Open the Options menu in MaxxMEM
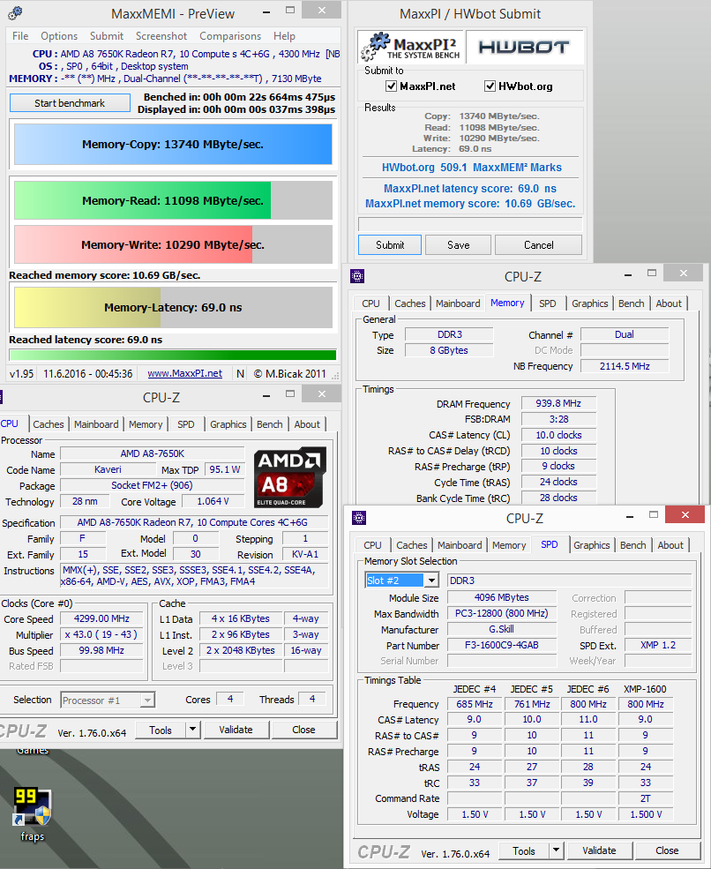This screenshot has height=869, width=711. [59, 36]
